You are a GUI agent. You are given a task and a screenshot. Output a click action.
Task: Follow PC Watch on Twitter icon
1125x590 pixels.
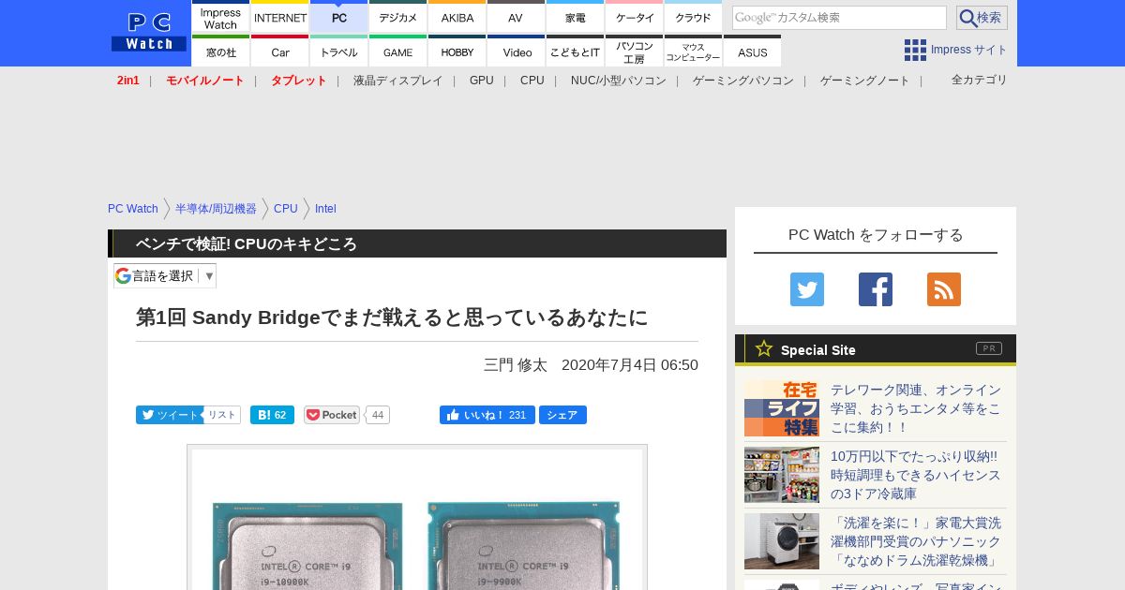coord(807,289)
